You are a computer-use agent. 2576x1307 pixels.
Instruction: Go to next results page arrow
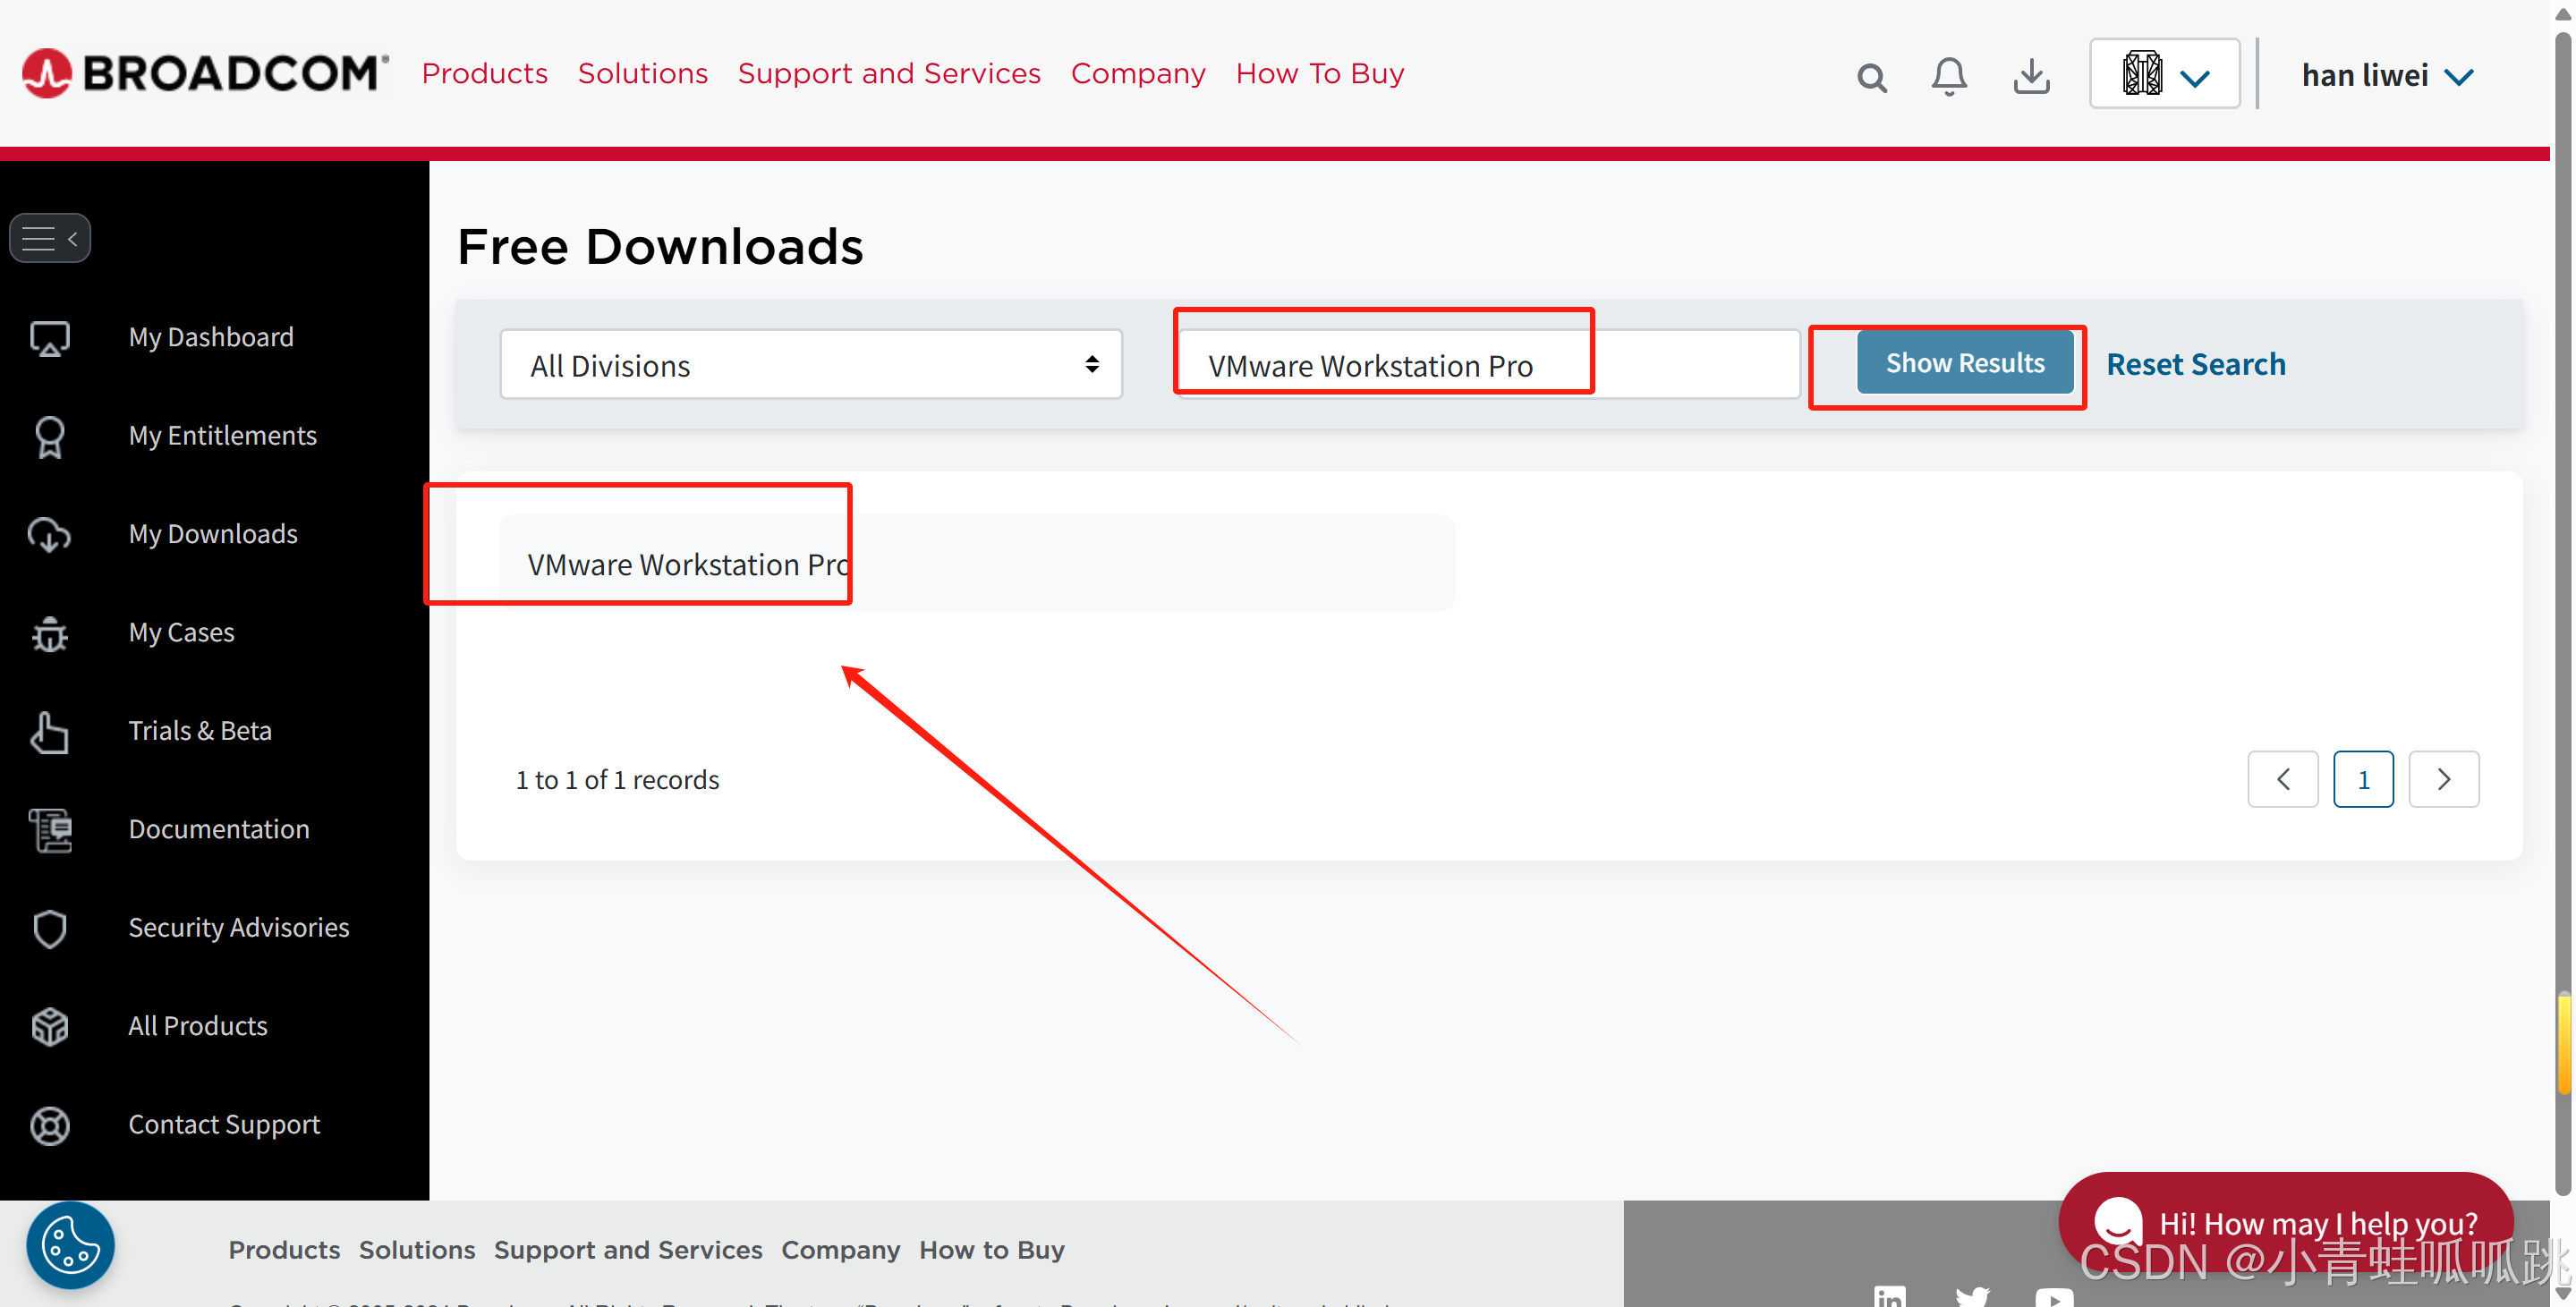(2443, 779)
